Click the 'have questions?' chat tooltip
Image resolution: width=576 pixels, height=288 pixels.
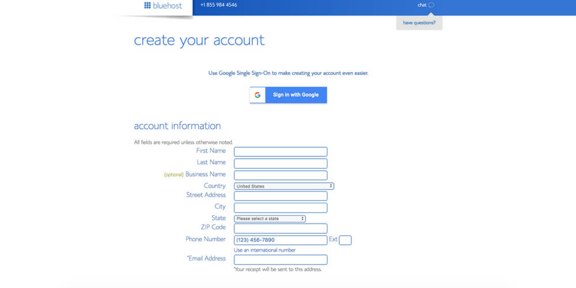pyautogui.click(x=419, y=23)
